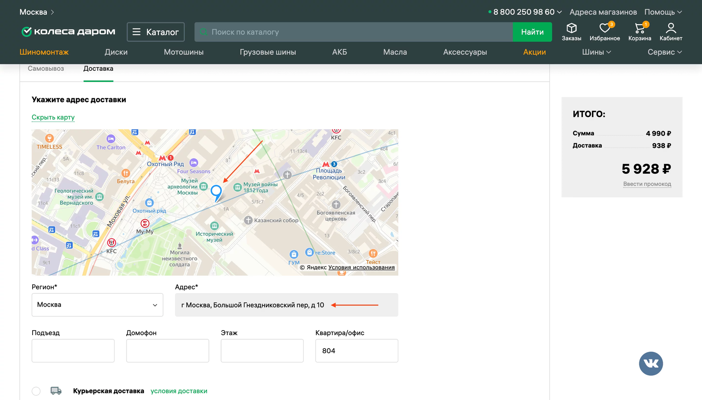Open the Каталог menu button
This screenshot has height=400, width=702.
pos(156,32)
